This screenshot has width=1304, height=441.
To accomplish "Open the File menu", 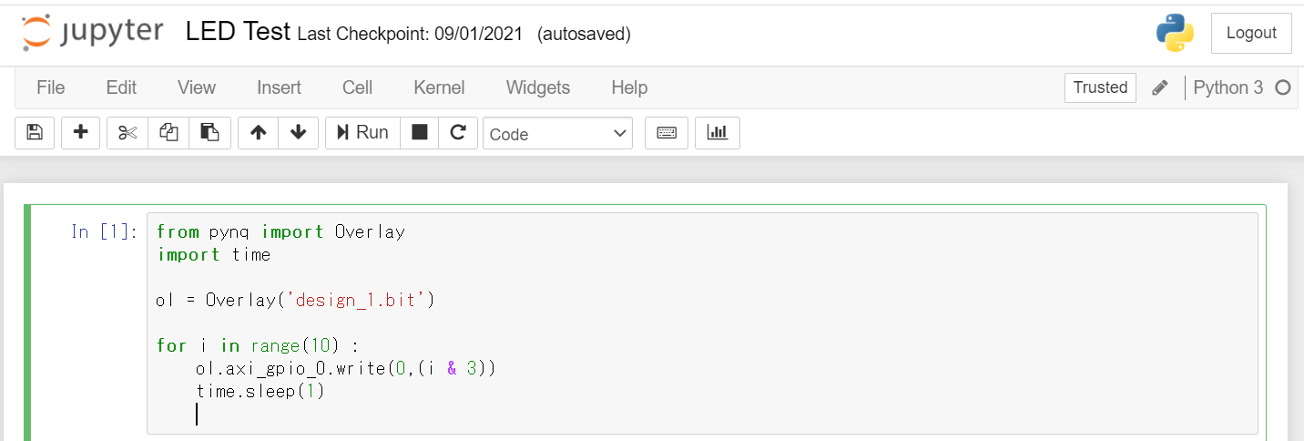I will (x=50, y=87).
